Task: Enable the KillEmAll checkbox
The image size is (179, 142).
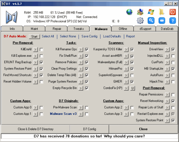Action: click(42, 50)
